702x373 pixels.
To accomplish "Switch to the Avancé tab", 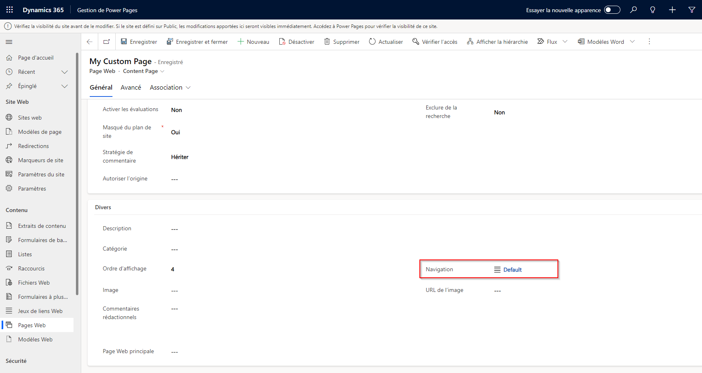I will (x=131, y=88).
